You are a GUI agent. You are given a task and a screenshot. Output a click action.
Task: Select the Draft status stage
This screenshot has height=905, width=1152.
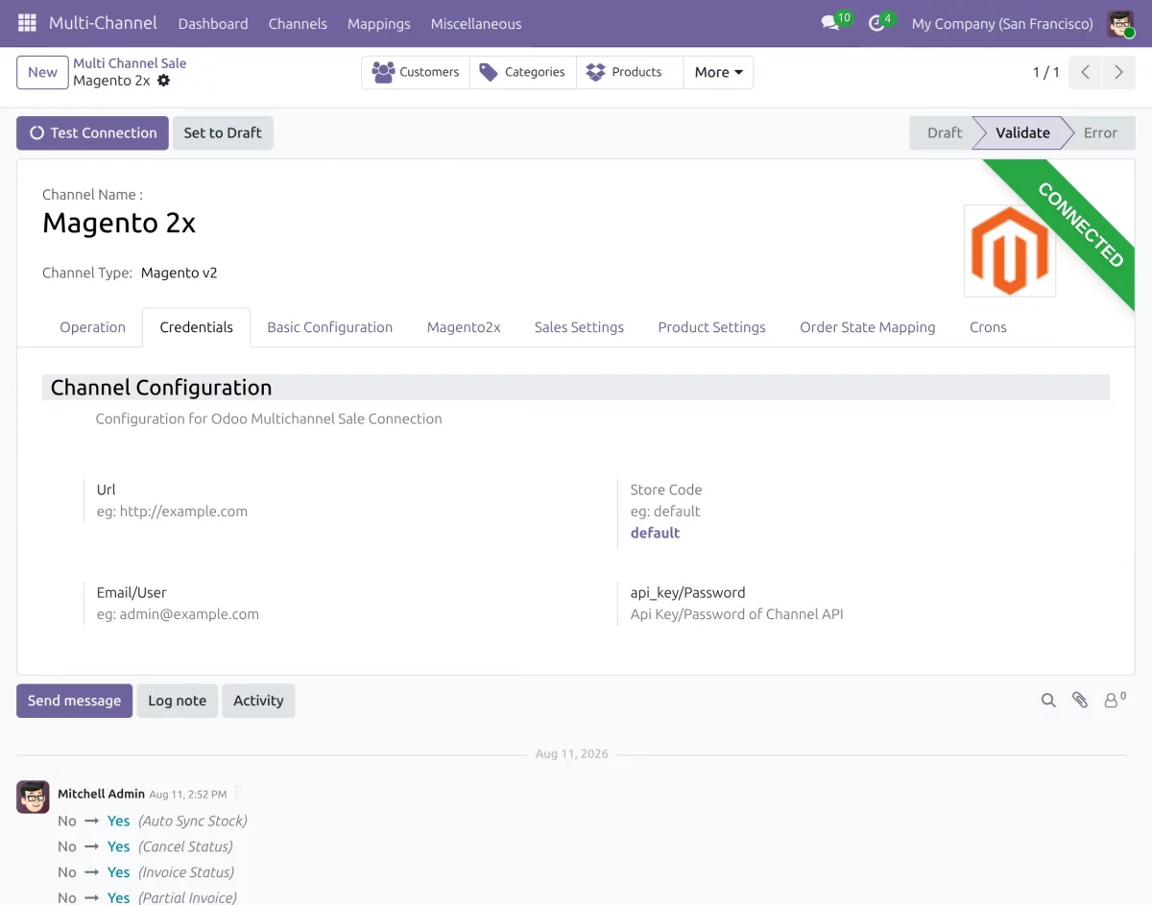(944, 132)
